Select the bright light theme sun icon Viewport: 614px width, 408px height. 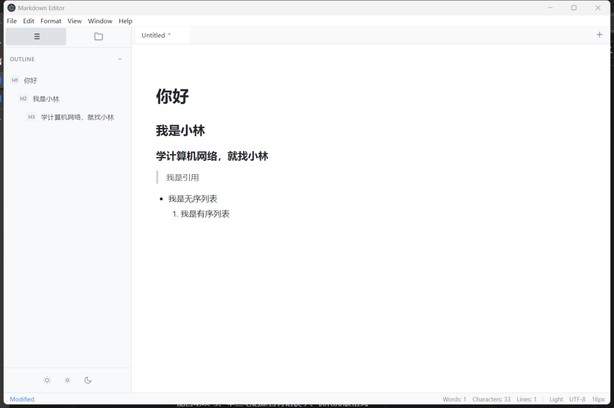[47, 380]
